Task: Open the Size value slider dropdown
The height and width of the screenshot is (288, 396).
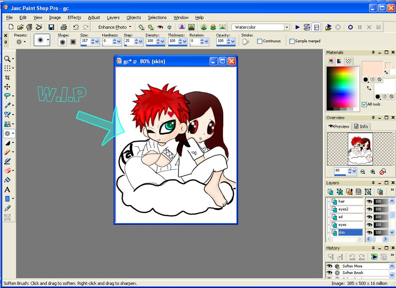Action: tap(97, 41)
